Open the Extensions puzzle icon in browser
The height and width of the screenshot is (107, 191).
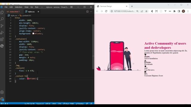(174, 11)
